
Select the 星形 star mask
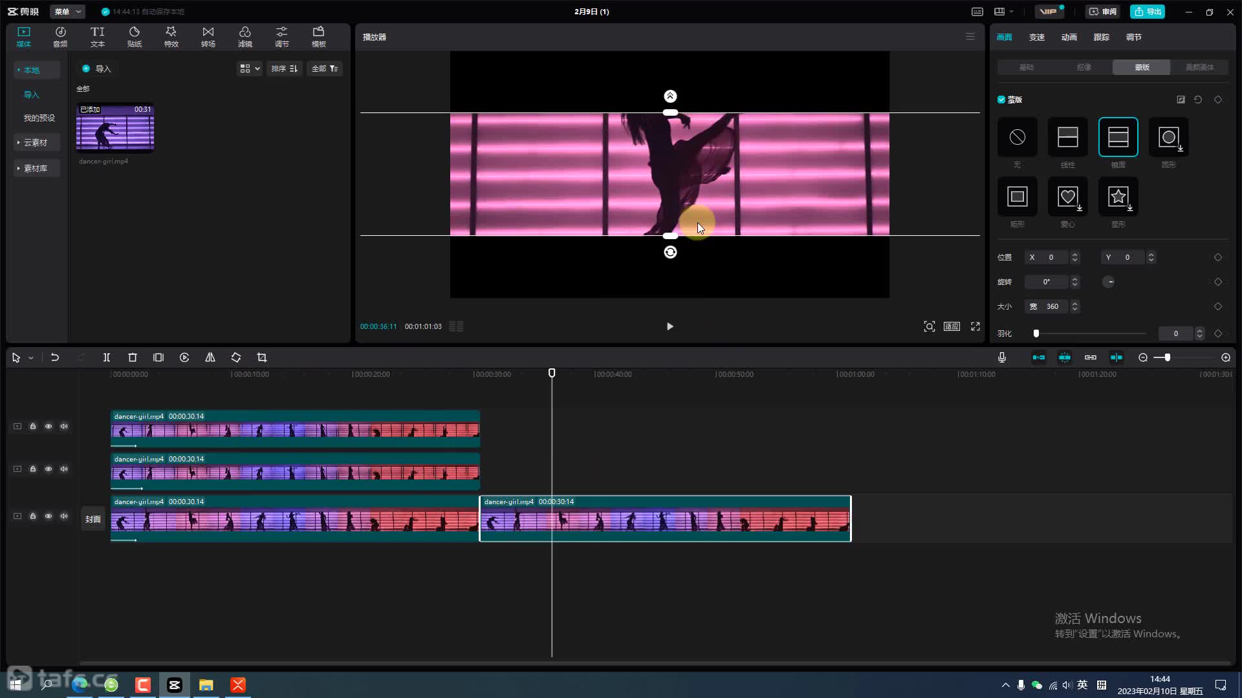tap(1118, 196)
